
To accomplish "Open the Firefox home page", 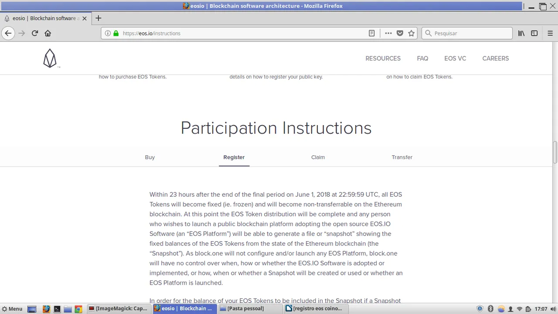I will [48, 33].
